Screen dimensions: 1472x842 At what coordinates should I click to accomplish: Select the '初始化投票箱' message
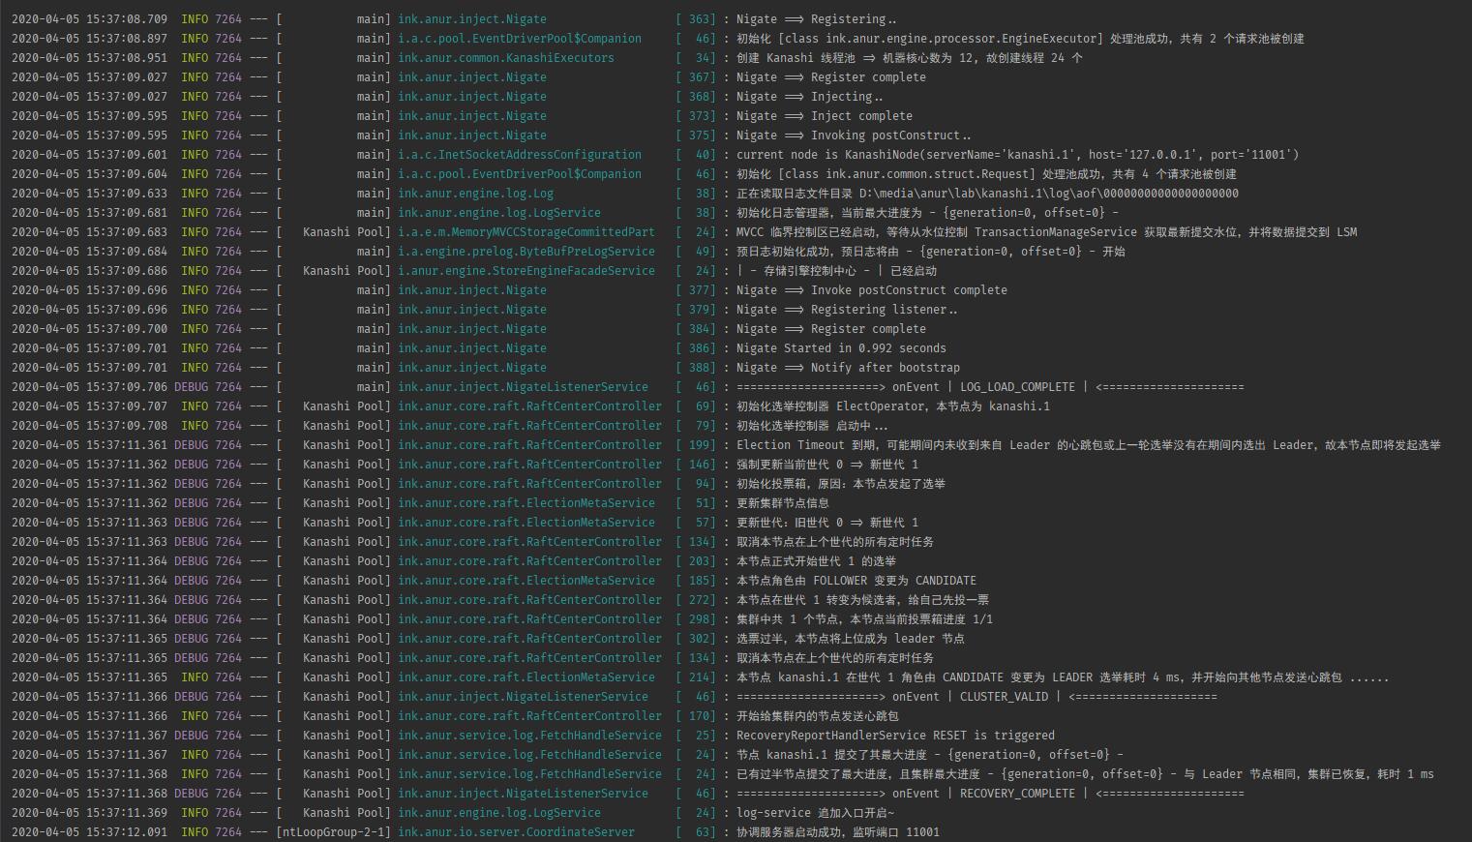pos(840,484)
